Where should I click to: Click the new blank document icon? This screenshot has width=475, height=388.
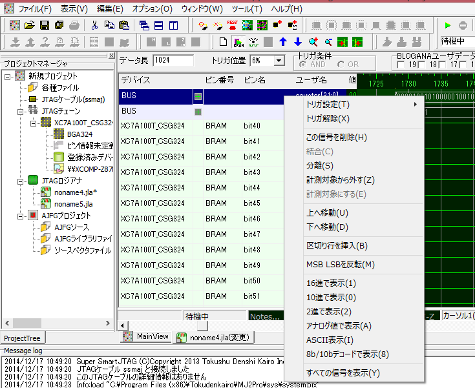tap(224, 42)
